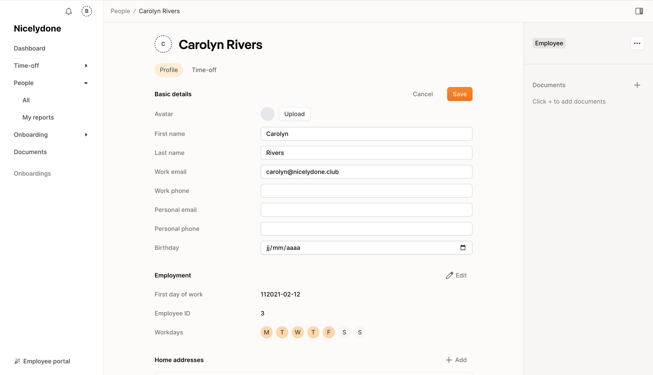Image resolution: width=653 pixels, height=375 pixels.
Task: Switch to the Time-off tab
Action: [204, 70]
